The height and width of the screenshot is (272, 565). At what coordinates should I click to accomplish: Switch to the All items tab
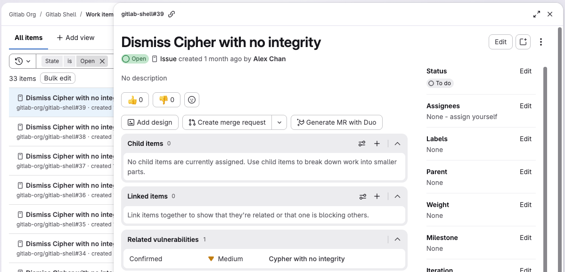[x=29, y=38]
